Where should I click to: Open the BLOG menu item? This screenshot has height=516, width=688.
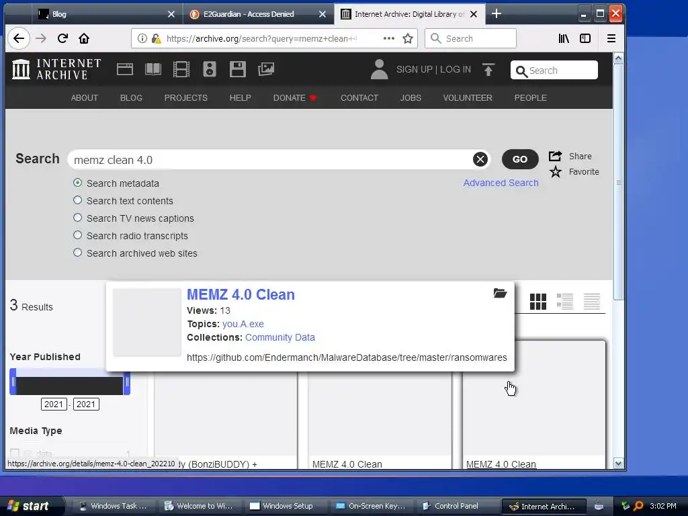pos(131,98)
